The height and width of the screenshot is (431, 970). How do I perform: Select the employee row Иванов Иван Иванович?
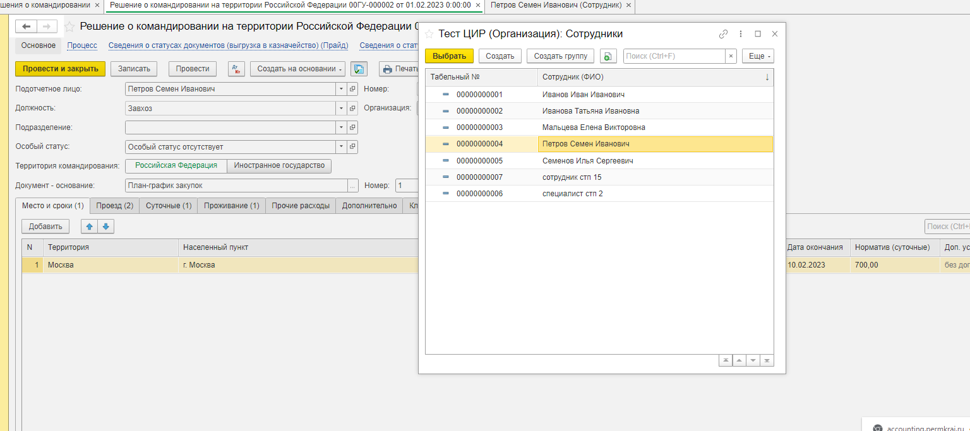click(x=599, y=95)
